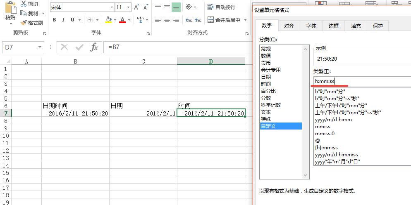The width and height of the screenshot is (411, 205).
Task: Click the category list scrollbar down arrow
Action: pos(306,175)
